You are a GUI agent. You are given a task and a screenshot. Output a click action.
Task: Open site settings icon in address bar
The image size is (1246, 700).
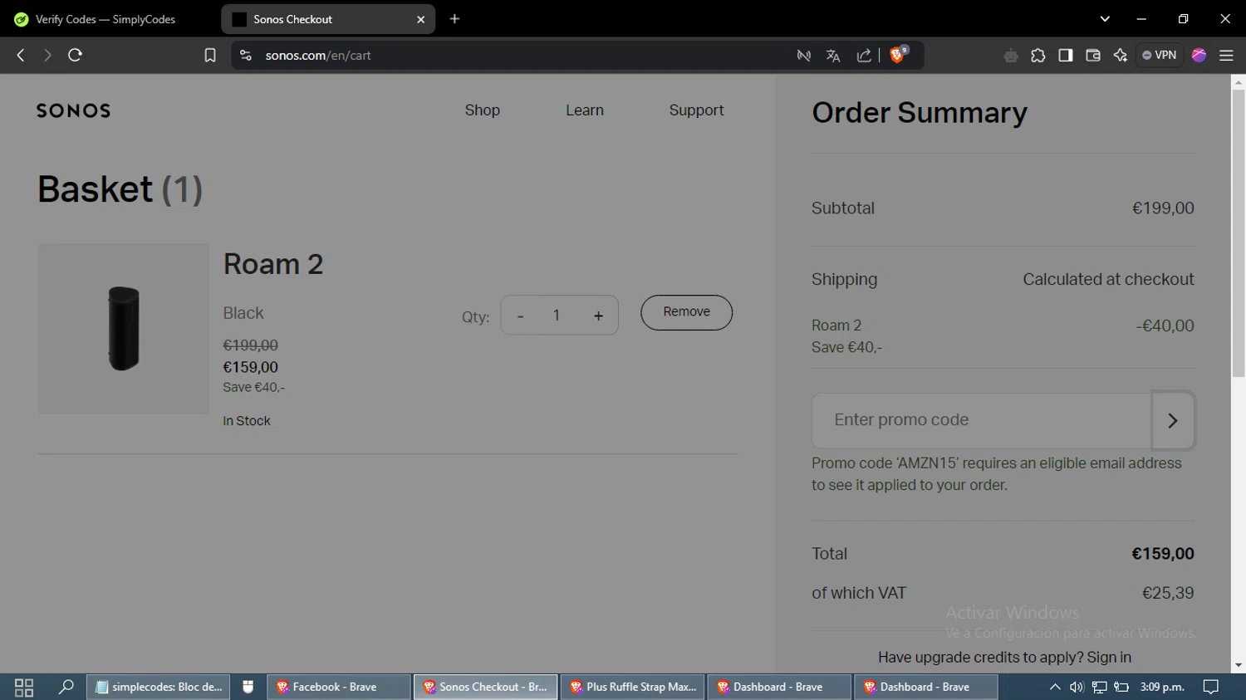245,56
